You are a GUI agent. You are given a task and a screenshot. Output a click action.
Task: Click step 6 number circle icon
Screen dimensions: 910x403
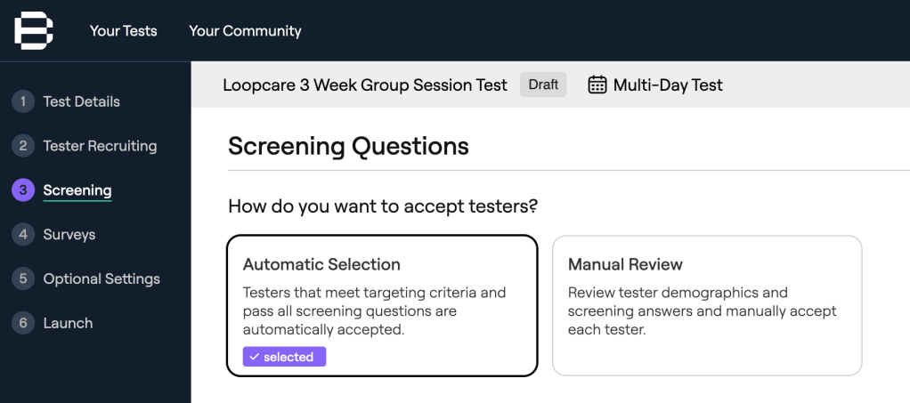click(23, 324)
